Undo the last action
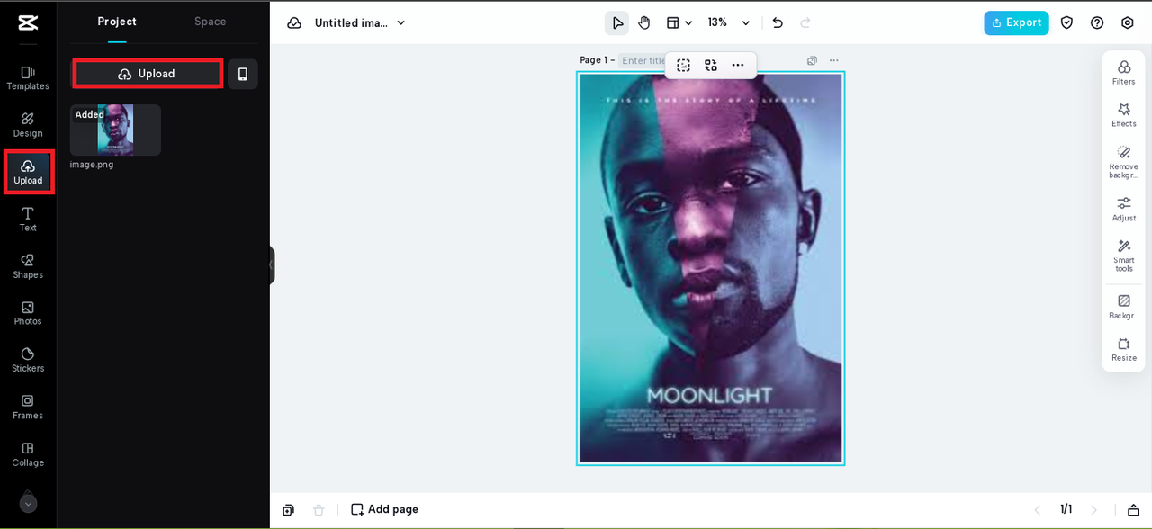This screenshot has height=529, width=1152. [x=778, y=22]
